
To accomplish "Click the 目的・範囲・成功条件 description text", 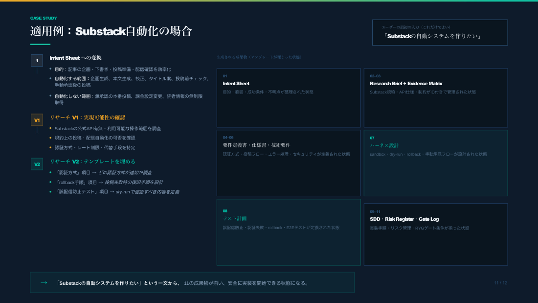I will pos(268,92).
